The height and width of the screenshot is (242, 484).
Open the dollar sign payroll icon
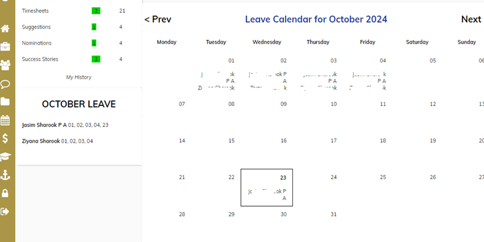(5, 139)
